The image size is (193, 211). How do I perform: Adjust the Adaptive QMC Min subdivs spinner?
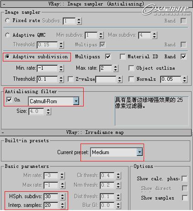[x=101, y=35]
